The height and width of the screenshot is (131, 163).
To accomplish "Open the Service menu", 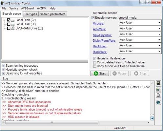I will coord(13,8).
